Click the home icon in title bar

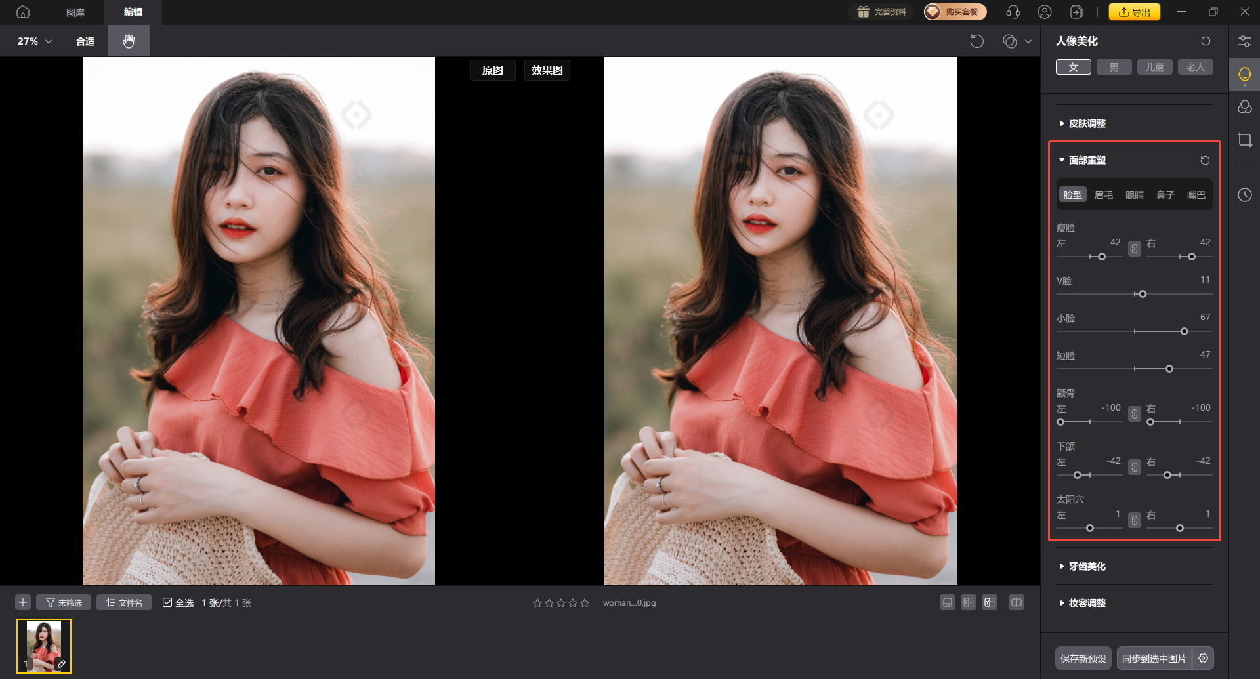coord(23,12)
